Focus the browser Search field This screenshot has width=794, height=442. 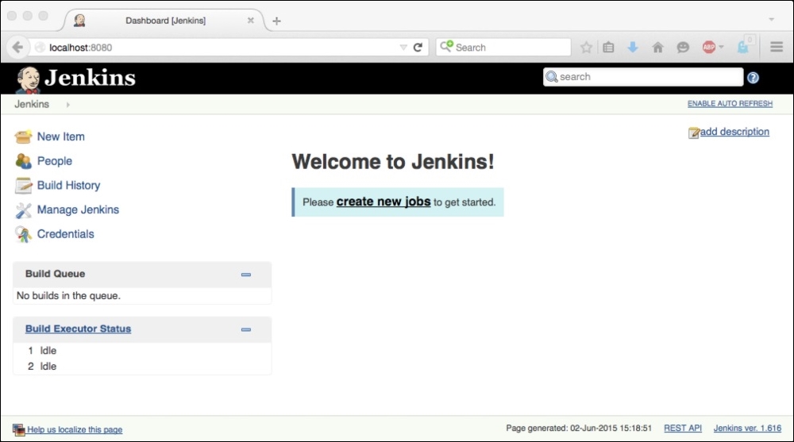point(503,47)
